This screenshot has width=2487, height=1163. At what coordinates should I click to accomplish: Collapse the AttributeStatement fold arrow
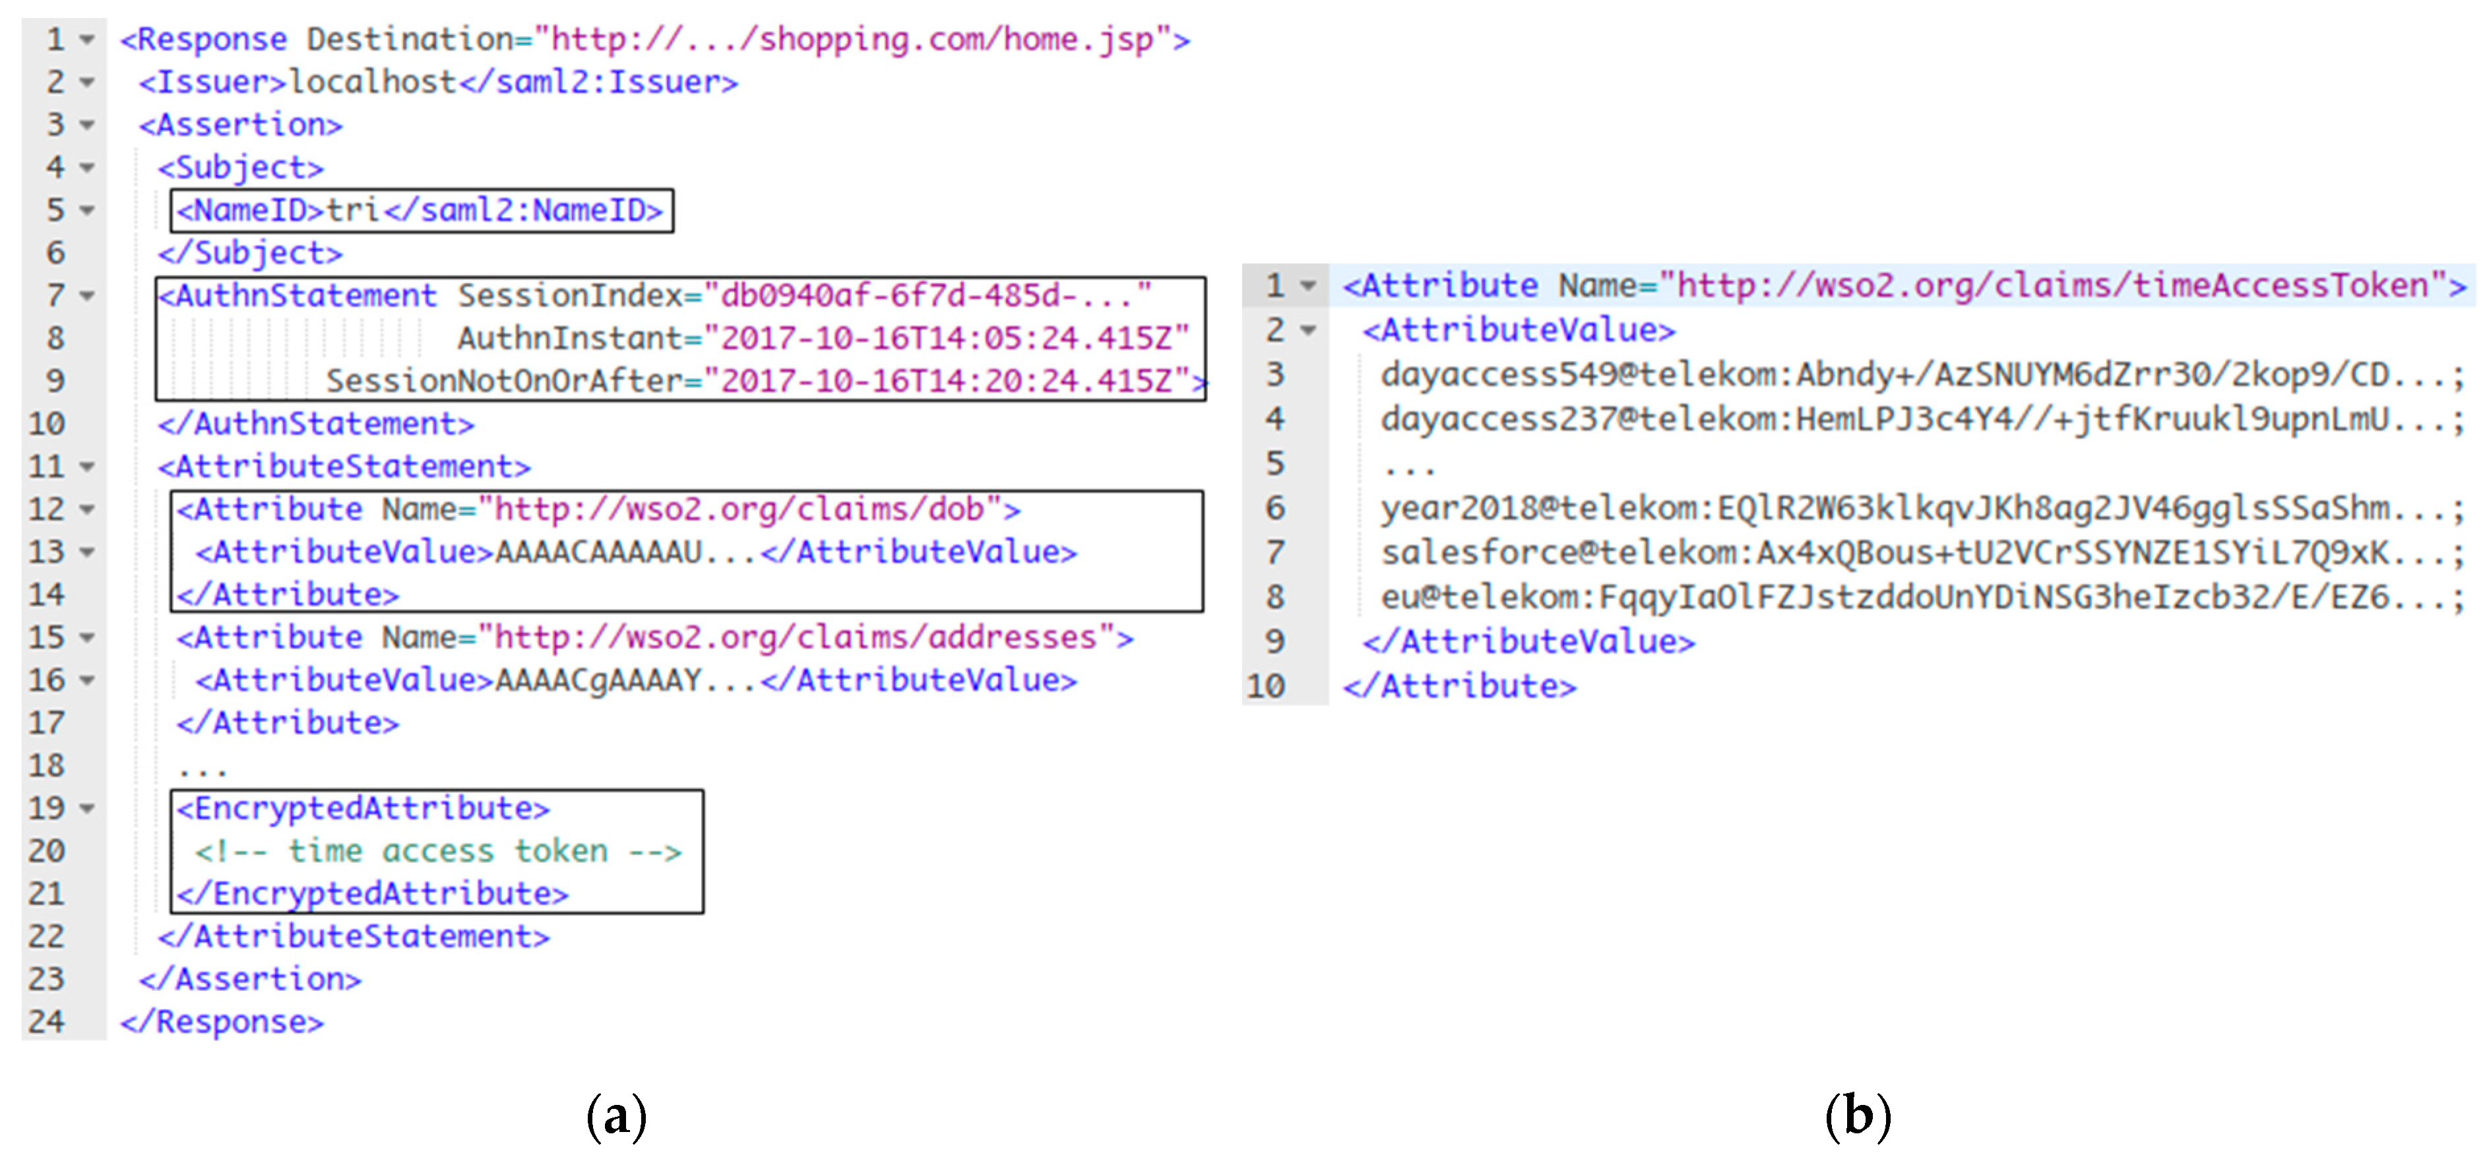tap(87, 466)
